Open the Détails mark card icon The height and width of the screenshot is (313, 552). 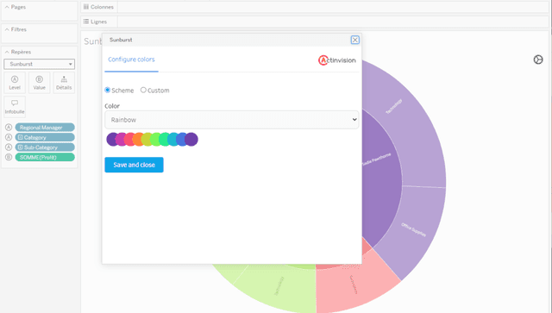[64, 83]
